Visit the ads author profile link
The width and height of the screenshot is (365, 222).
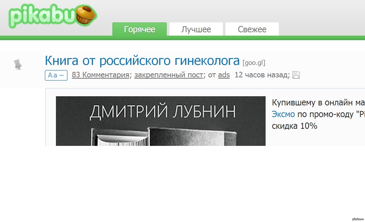pyautogui.click(x=224, y=75)
